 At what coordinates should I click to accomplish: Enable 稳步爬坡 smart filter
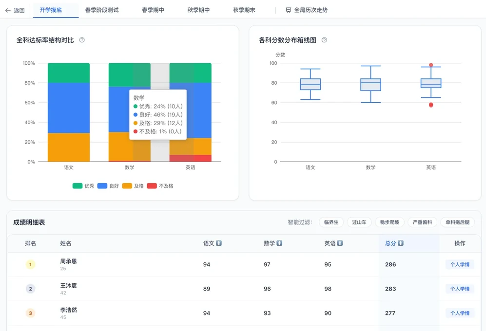[389, 222]
